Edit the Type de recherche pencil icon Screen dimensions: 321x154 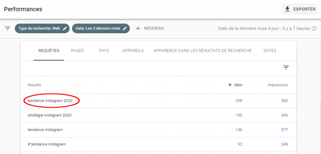[x=65, y=28]
